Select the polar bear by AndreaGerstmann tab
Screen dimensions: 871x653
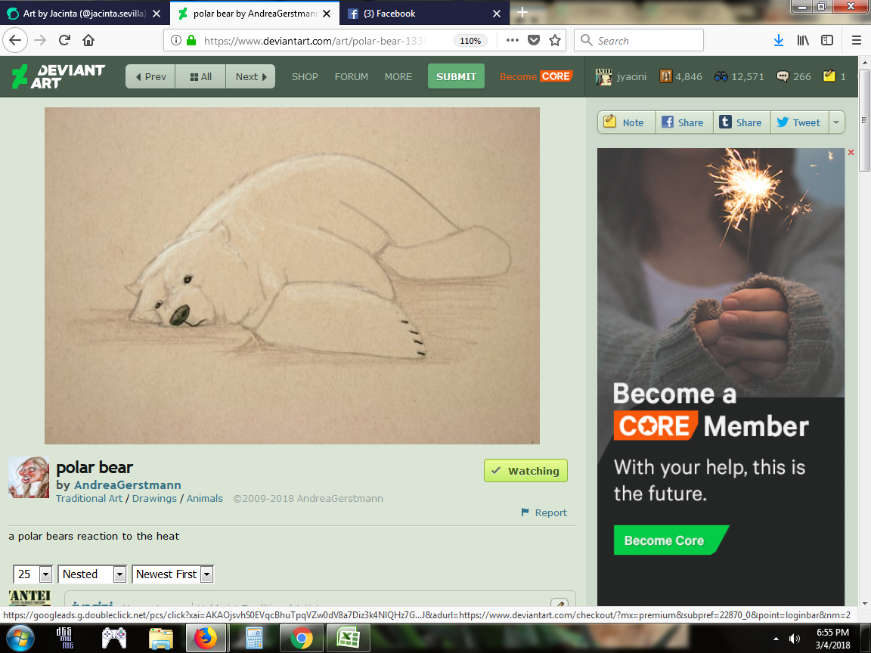254,14
